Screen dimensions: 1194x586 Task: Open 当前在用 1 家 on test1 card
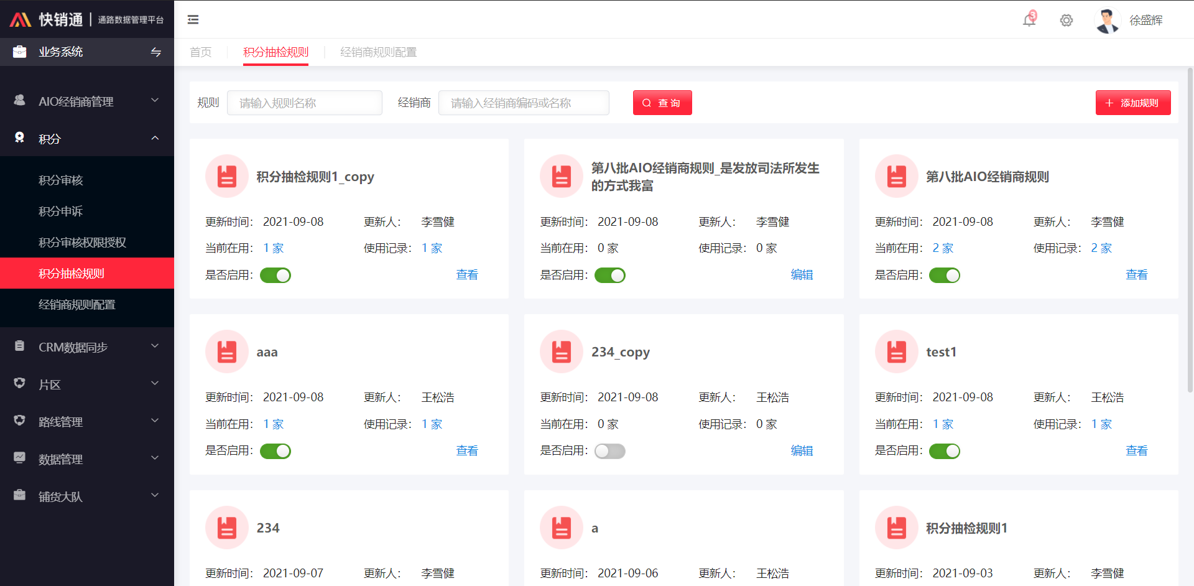pyautogui.click(x=943, y=424)
